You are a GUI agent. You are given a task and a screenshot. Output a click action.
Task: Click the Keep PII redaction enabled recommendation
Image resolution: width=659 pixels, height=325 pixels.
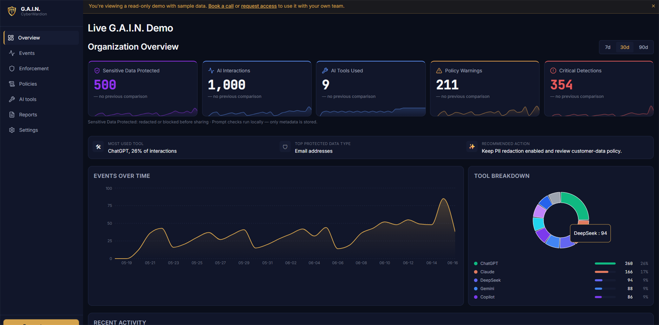(x=552, y=151)
